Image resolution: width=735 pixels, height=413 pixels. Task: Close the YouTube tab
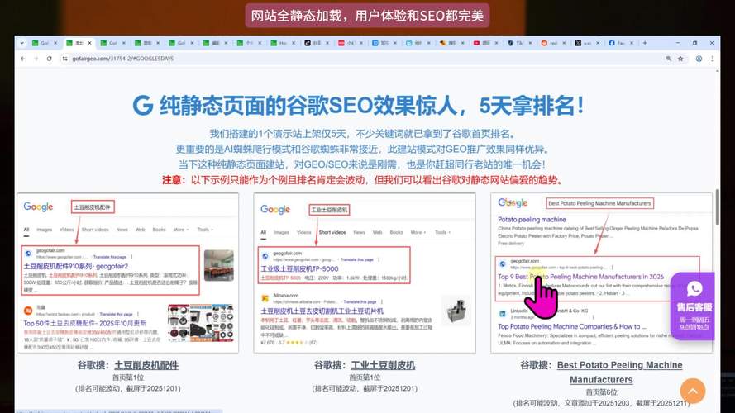point(496,43)
